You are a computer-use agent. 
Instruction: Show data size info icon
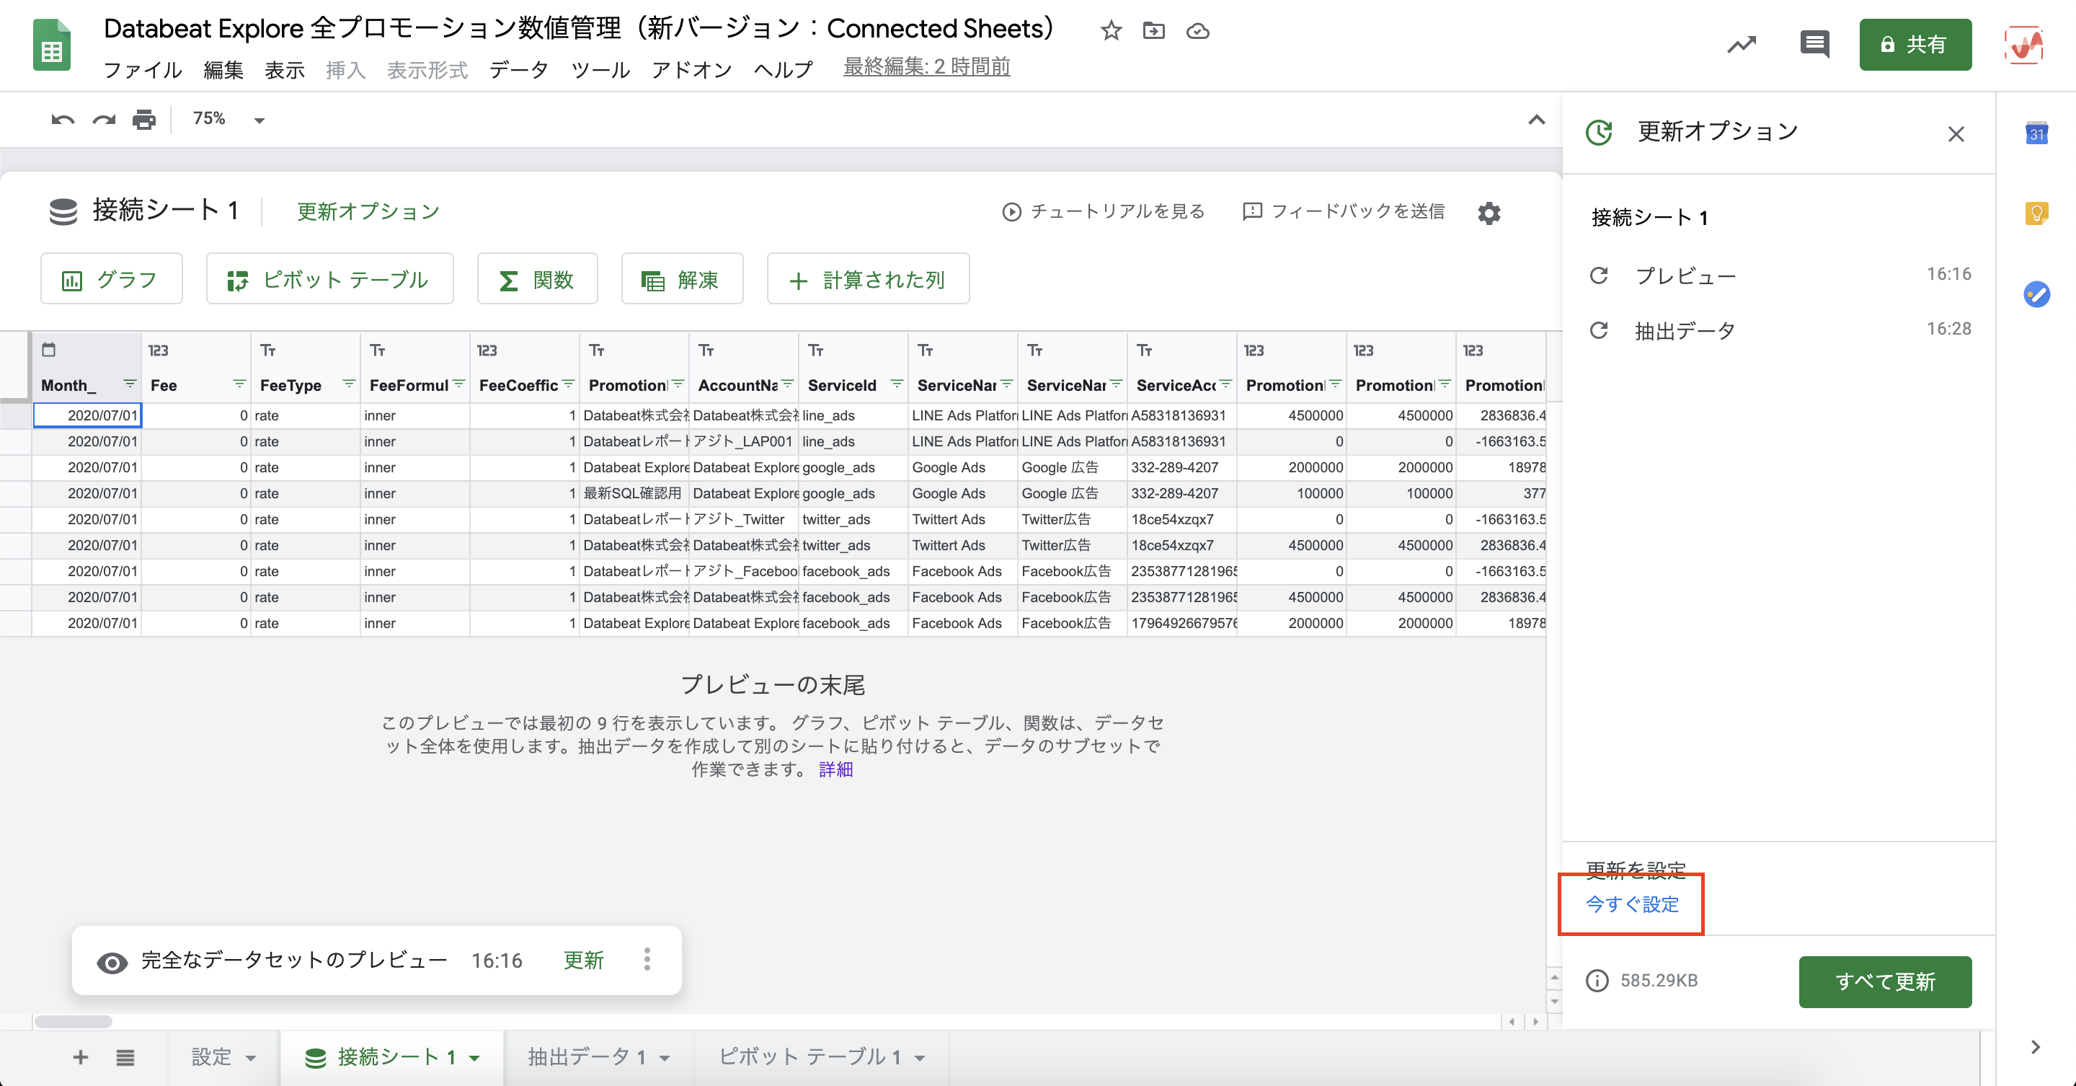pos(1597,981)
